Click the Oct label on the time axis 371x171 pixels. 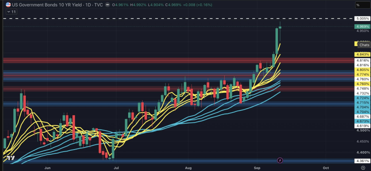[x=326, y=168]
